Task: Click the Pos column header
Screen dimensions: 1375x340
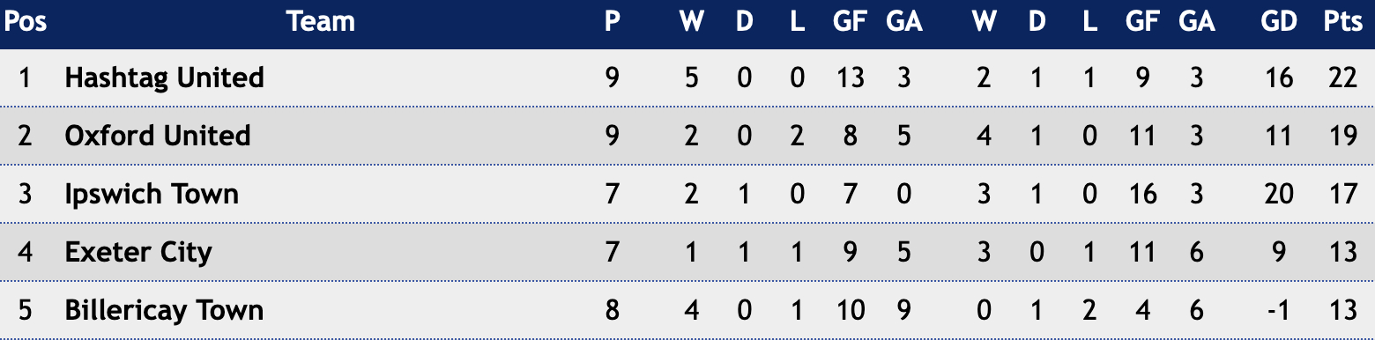Action: (26, 22)
